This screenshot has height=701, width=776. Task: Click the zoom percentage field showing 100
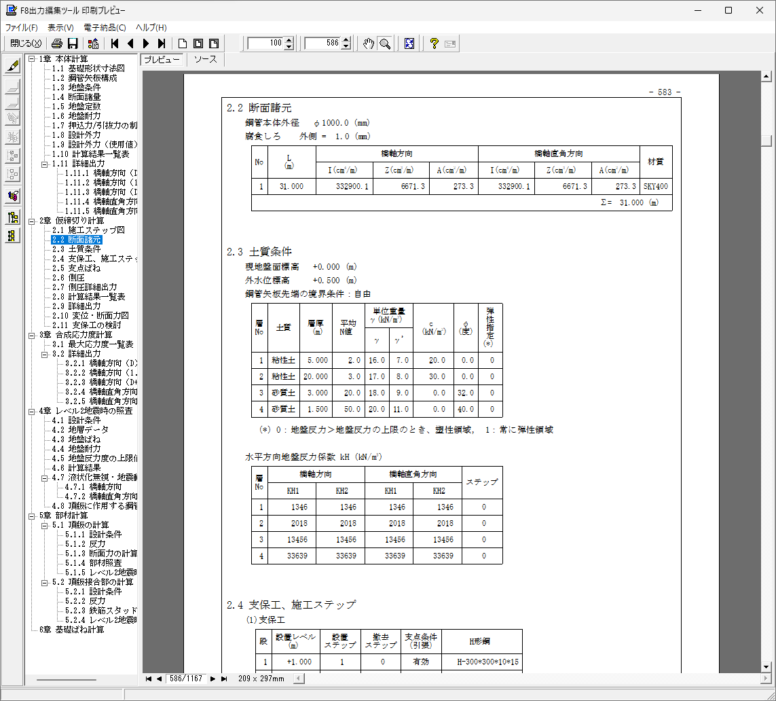(265, 43)
